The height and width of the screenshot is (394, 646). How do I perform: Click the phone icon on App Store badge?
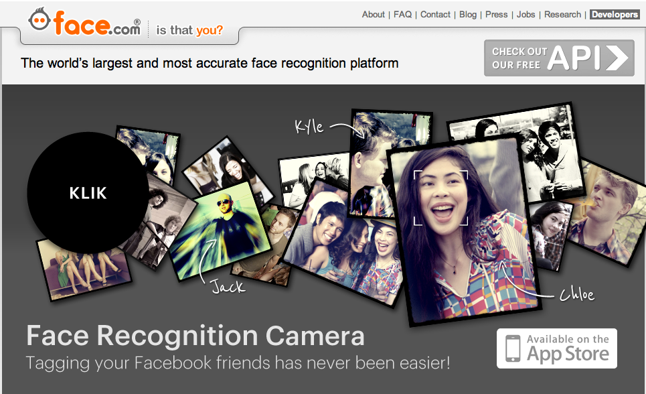tap(513, 348)
